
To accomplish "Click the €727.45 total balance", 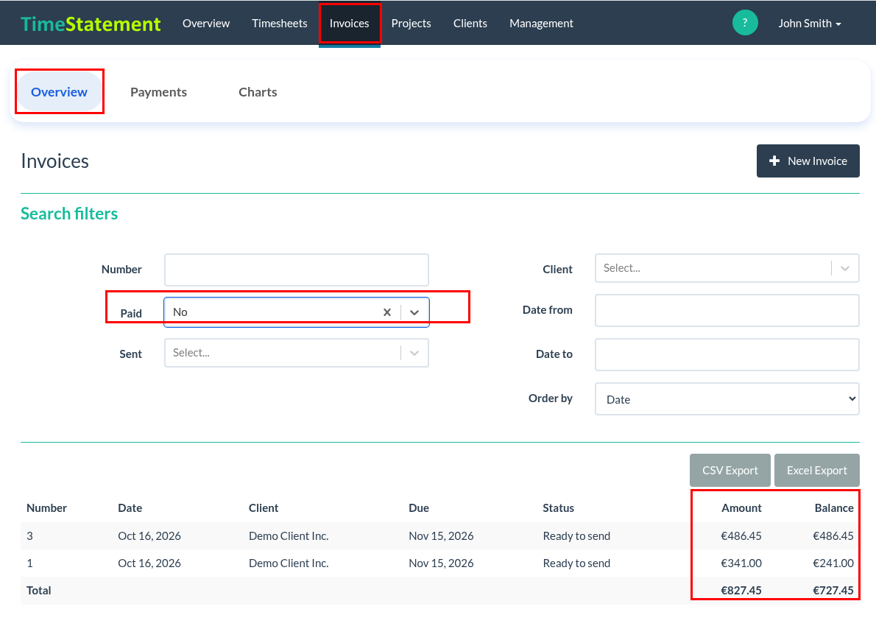I will coord(833,591).
